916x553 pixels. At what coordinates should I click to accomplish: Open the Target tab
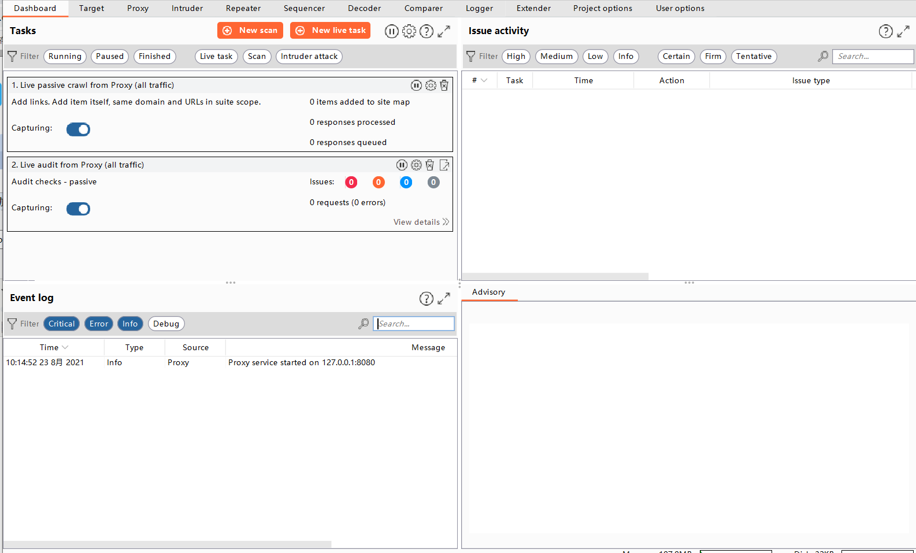click(91, 9)
